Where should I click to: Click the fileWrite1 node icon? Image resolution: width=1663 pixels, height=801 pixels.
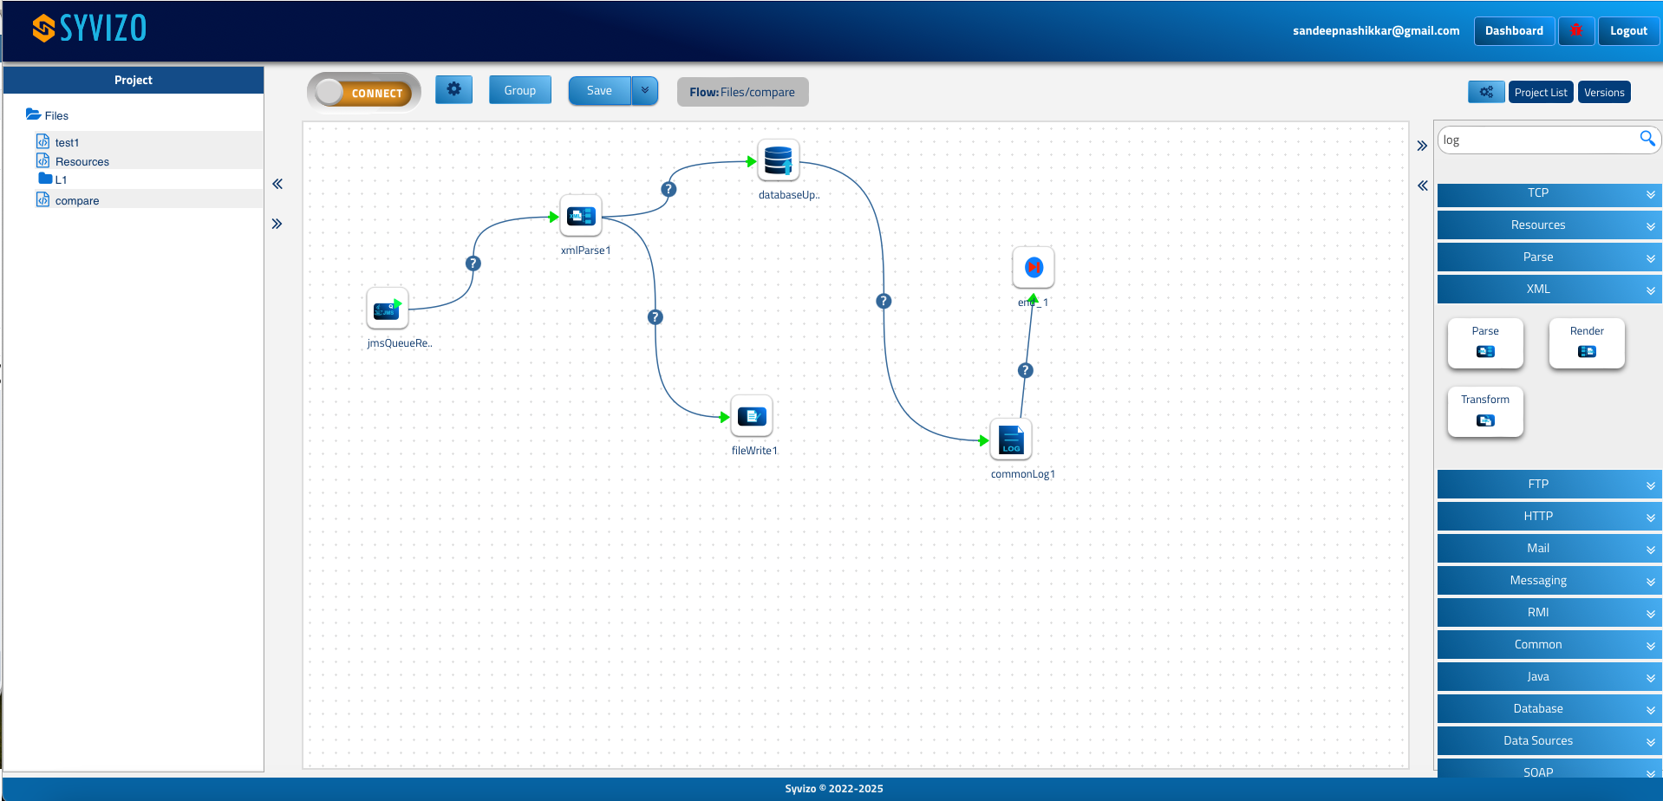pyautogui.click(x=751, y=417)
